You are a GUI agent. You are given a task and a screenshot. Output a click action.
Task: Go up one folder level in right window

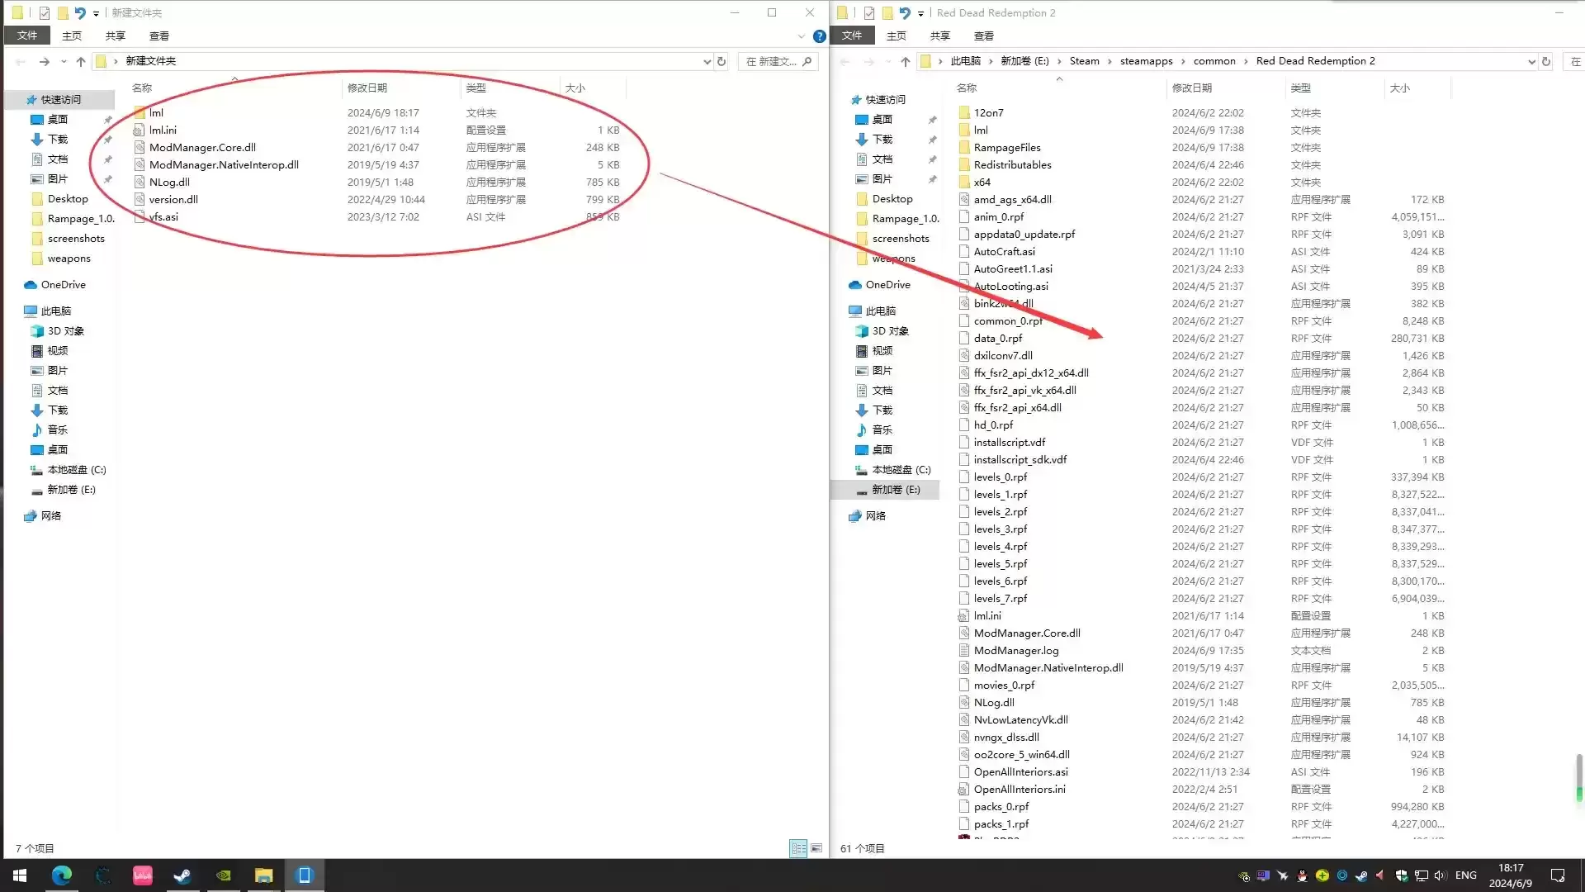point(906,61)
